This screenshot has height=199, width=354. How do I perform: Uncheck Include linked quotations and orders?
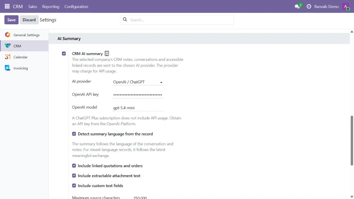(x=74, y=166)
